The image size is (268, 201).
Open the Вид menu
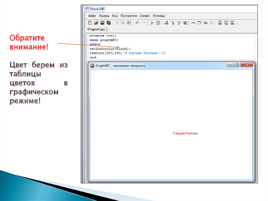(115, 16)
